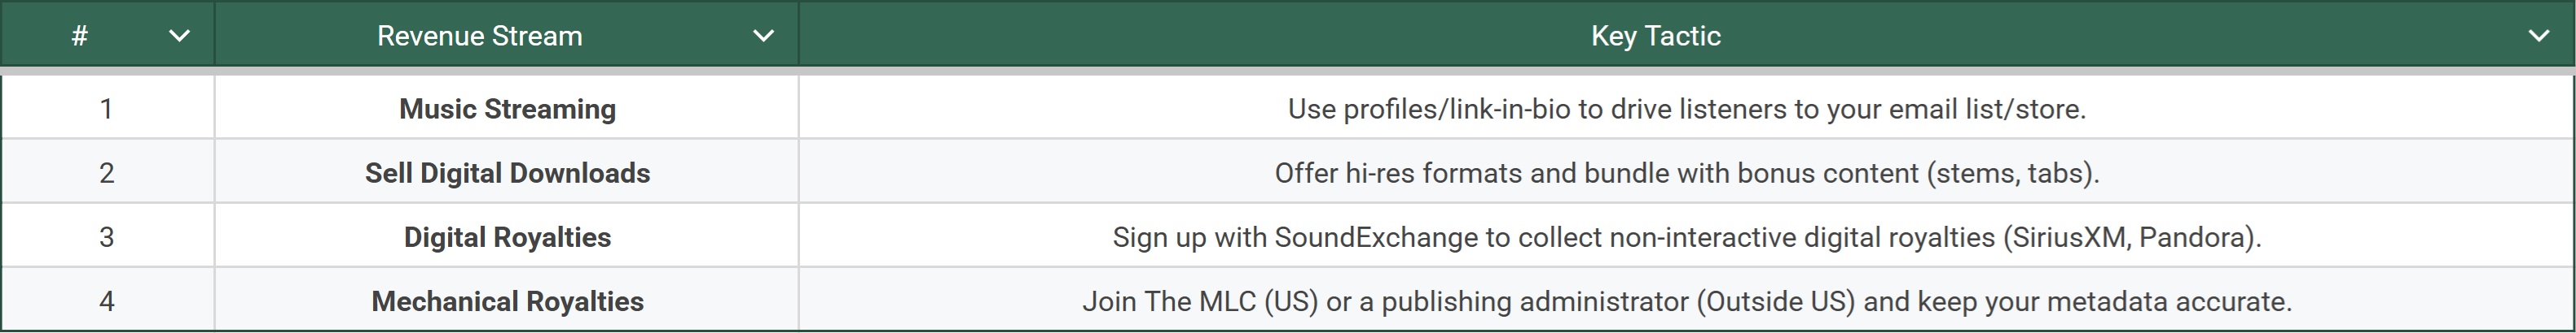The image size is (2576, 333).
Task: Click the link-in-bio email list tactic text
Action: coord(1686,109)
